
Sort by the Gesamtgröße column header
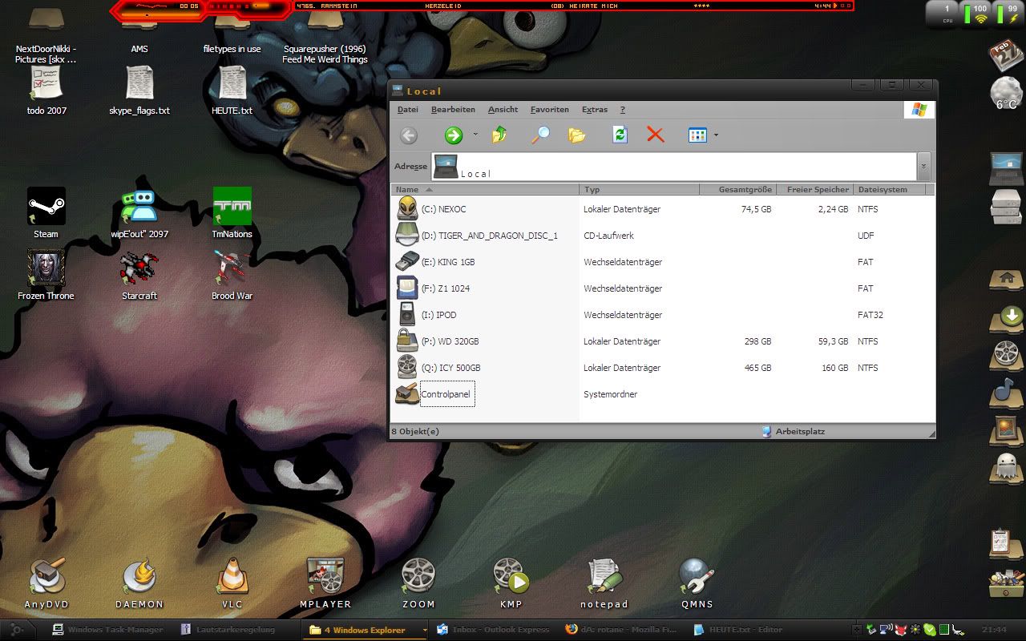click(x=737, y=190)
